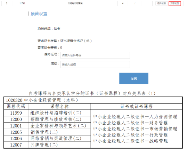This screenshot has height=150, width=187.
Task: Select 销售管理(二) cell
Action: (59, 132)
